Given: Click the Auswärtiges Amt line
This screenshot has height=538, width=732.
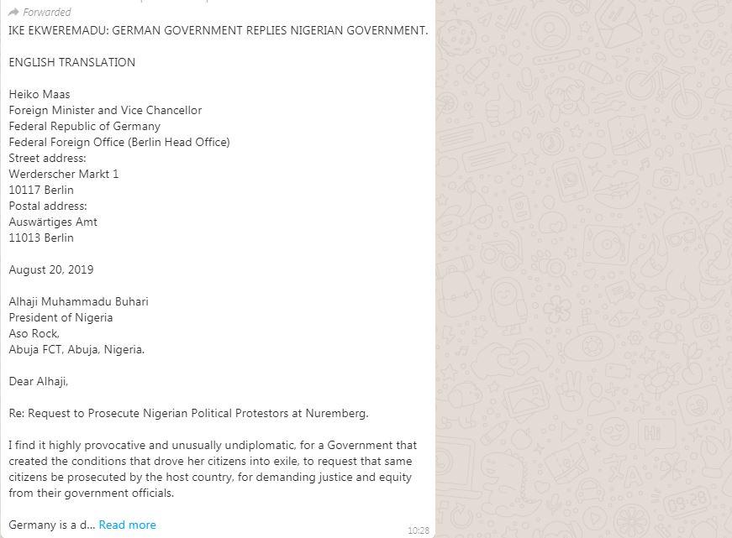Looking at the screenshot, I should (x=53, y=222).
